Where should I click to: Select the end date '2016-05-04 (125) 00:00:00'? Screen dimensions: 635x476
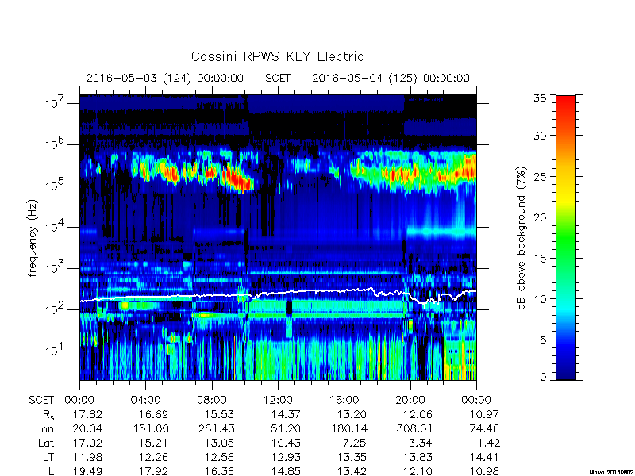point(391,78)
